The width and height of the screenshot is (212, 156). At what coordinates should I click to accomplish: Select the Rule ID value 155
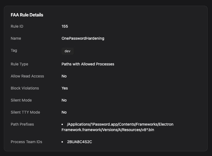[x=65, y=26]
